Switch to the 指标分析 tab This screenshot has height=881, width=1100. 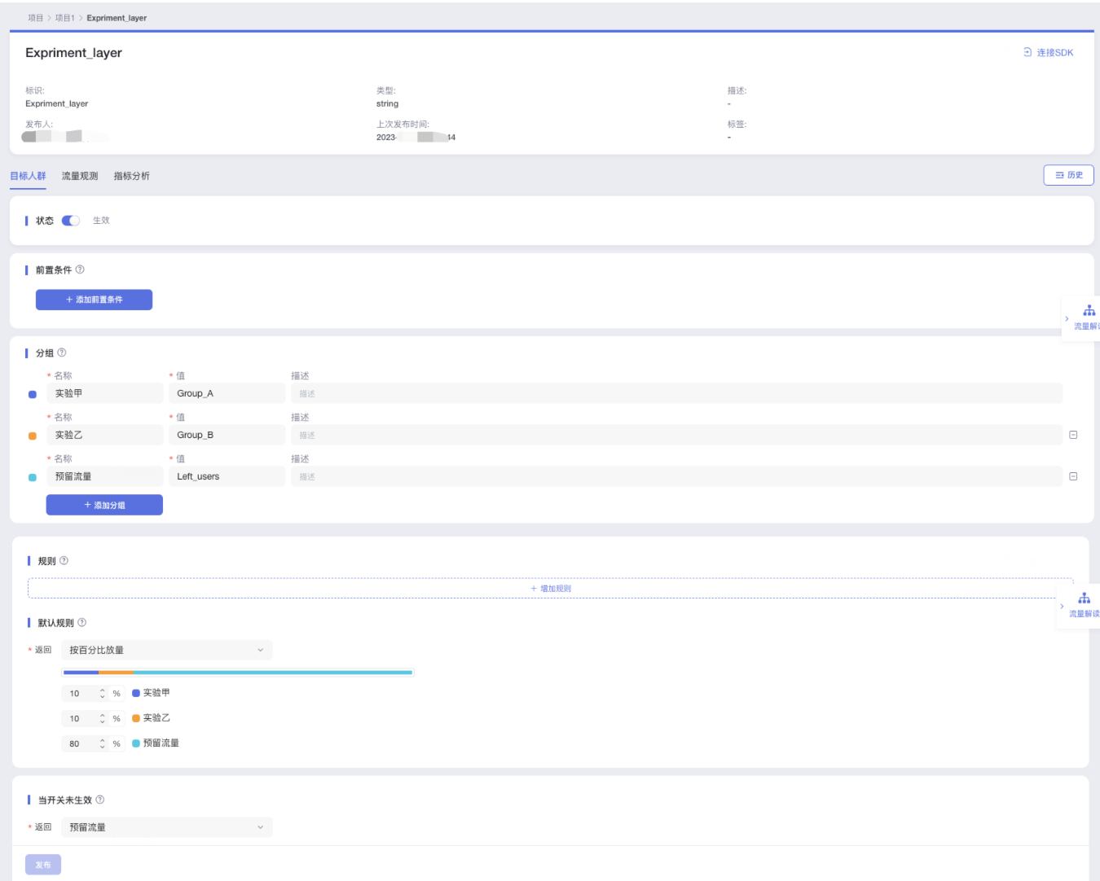[132, 176]
